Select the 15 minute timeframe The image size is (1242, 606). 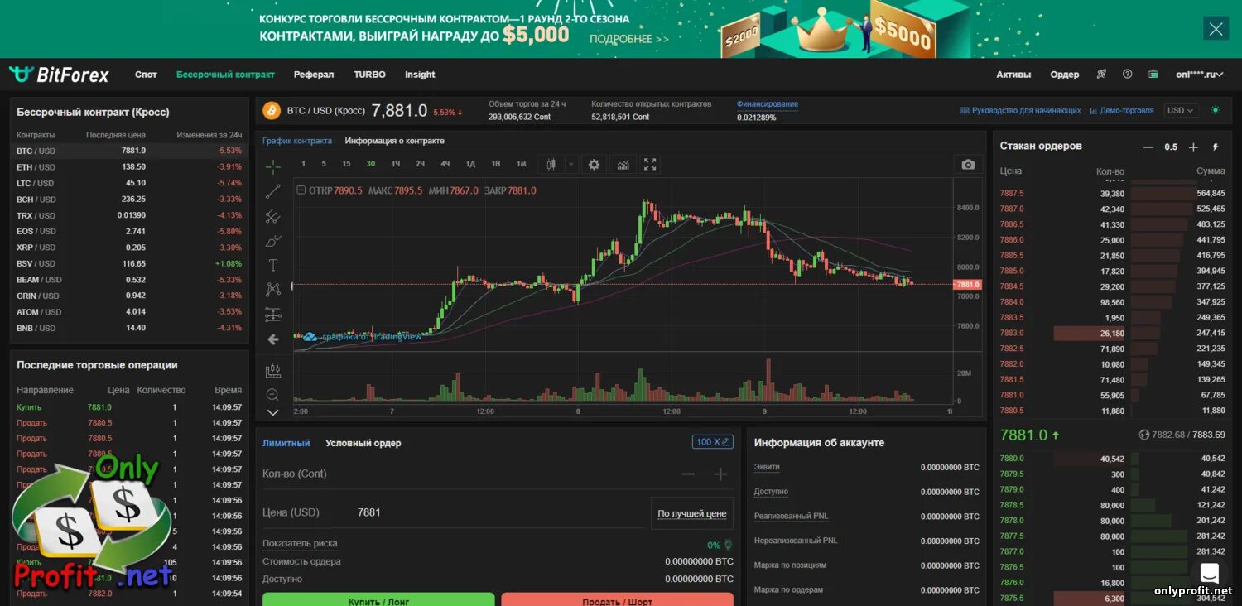click(x=346, y=164)
